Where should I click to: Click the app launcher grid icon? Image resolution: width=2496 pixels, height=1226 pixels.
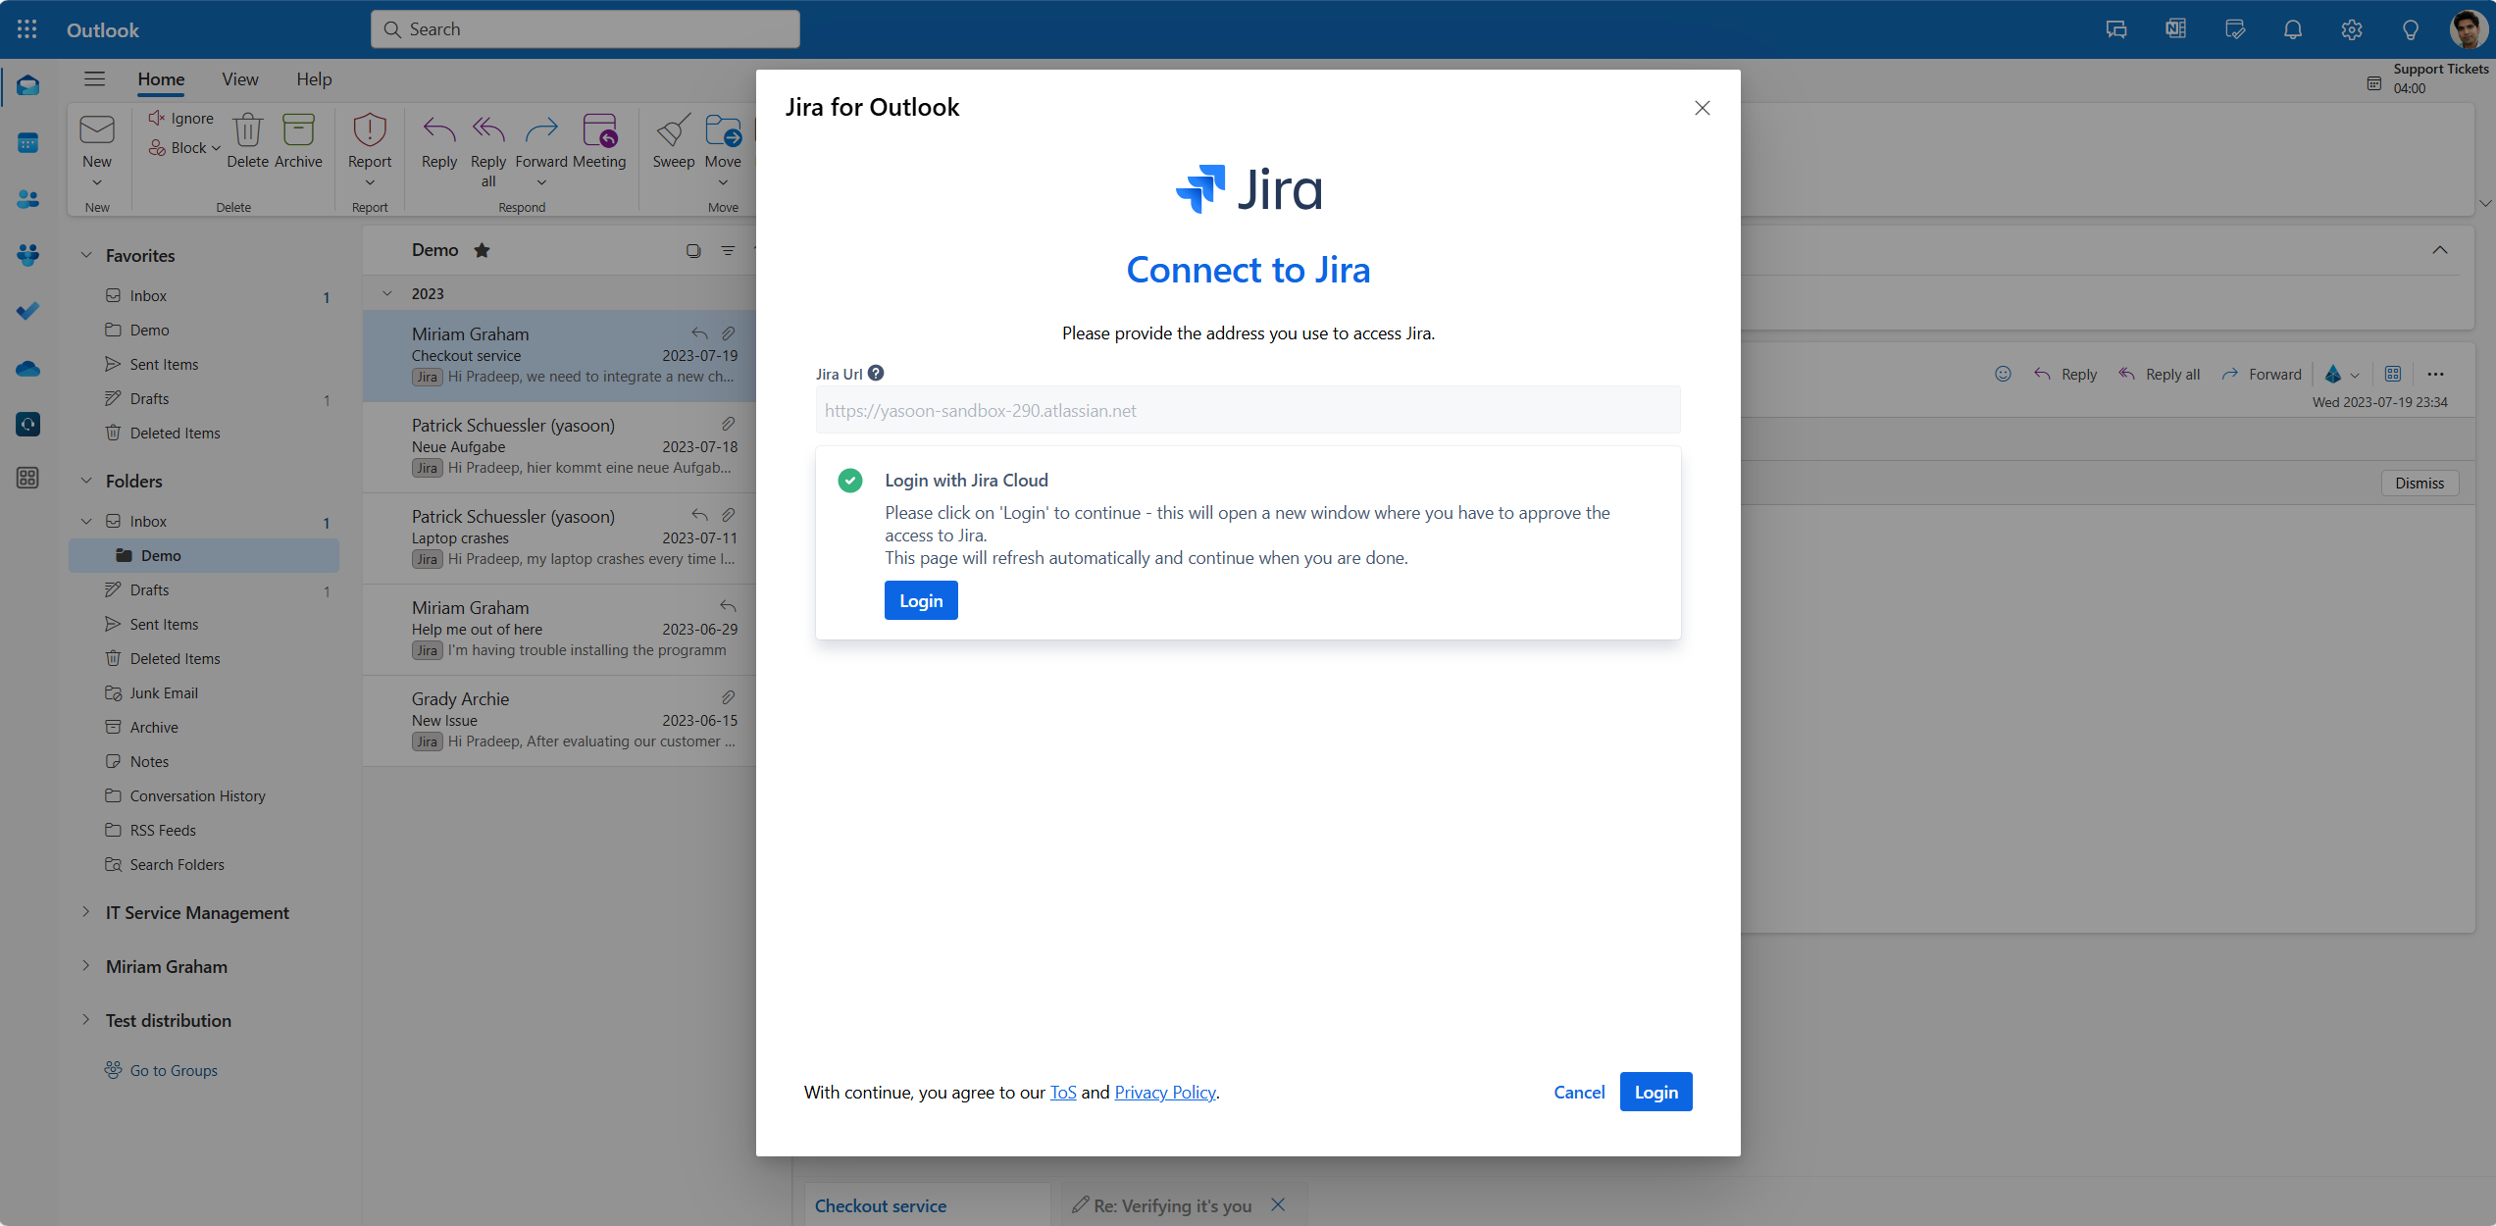tap(27, 29)
